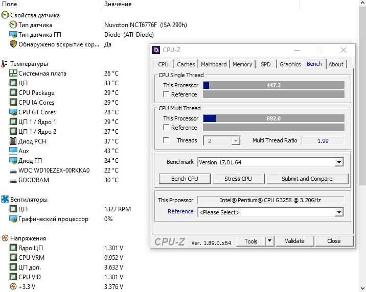The image size is (366, 292).
Task: Click the Close button in CPU-Z
Action: click(x=334, y=241)
